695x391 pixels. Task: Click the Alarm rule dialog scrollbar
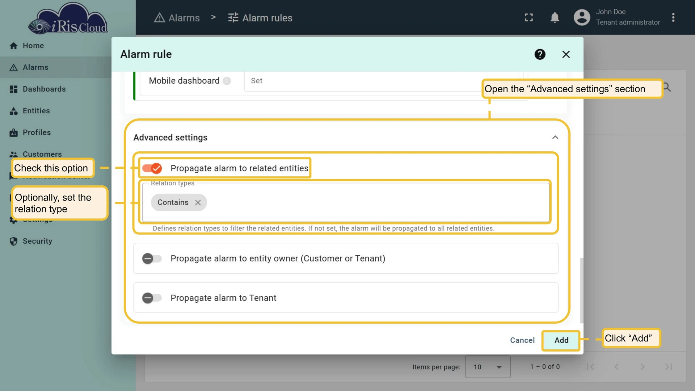582,290
